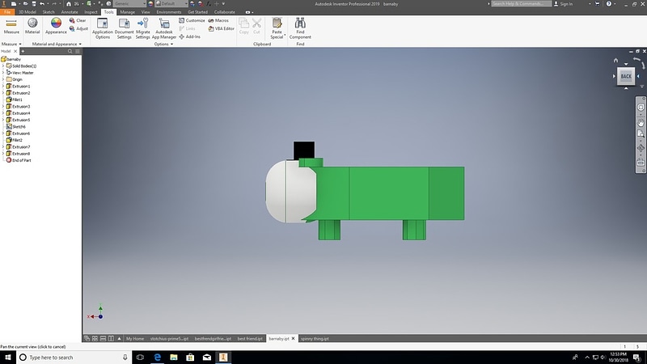Click End of Part marker
Image resolution: width=647 pixels, height=364 pixels.
(19, 160)
